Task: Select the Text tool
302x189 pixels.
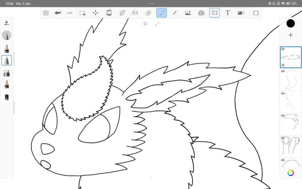Action: click(x=228, y=13)
